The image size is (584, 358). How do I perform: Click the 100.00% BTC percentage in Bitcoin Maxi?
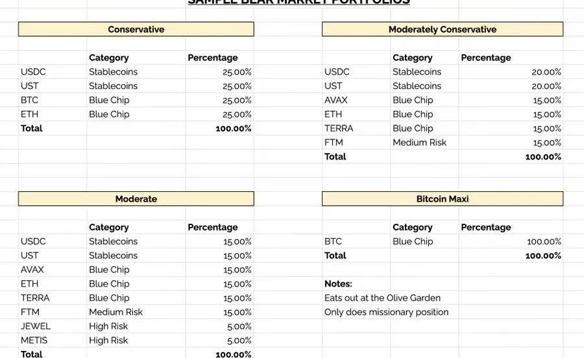coord(544,242)
